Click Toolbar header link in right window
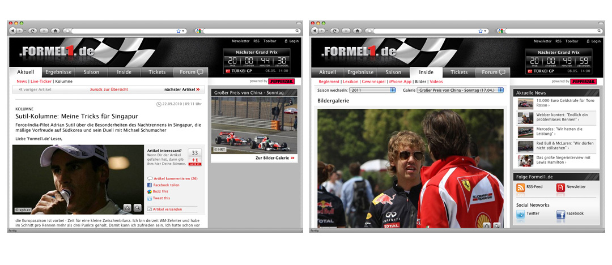 (572, 41)
